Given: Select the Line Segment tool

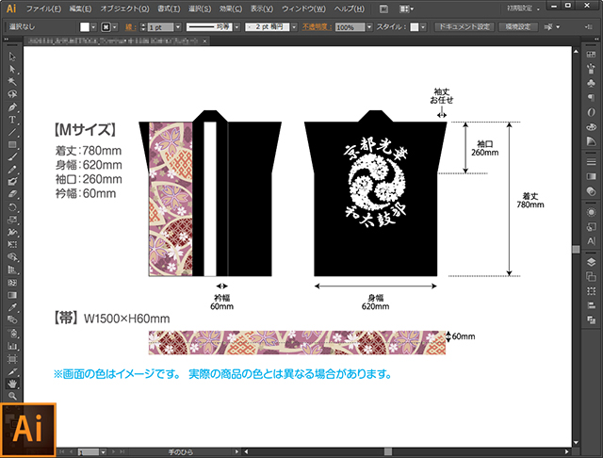Looking at the screenshot, I should click(x=12, y=132).
